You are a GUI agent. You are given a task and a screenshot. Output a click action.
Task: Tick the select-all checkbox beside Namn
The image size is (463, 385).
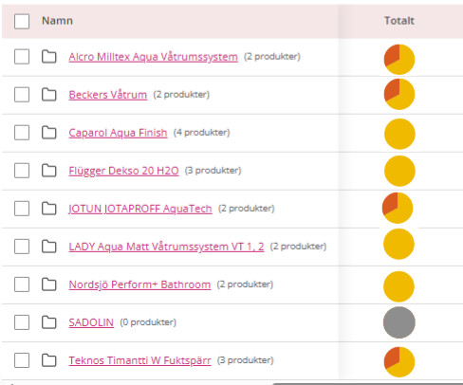22,22
